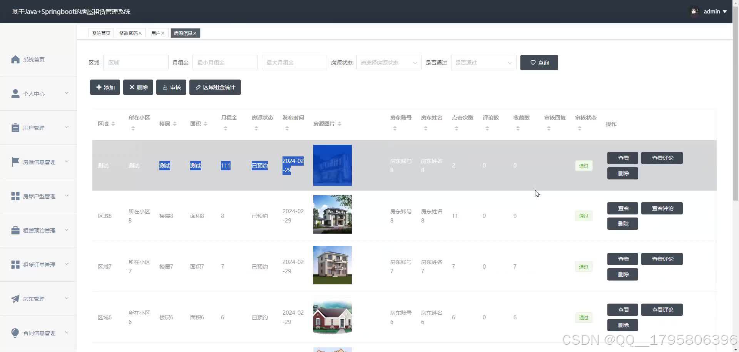Sort table by 楼层 column
The width and height of the screenshot is (739, 352).
175,124
